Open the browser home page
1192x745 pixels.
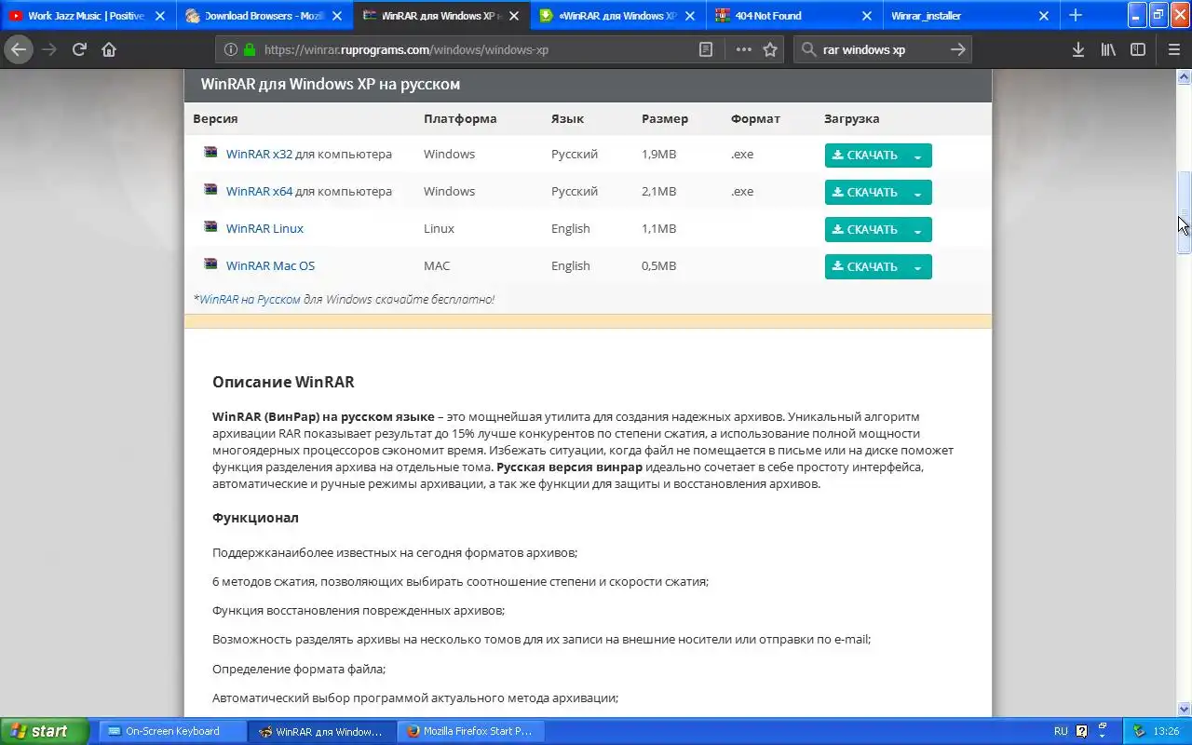coord(109,49)
